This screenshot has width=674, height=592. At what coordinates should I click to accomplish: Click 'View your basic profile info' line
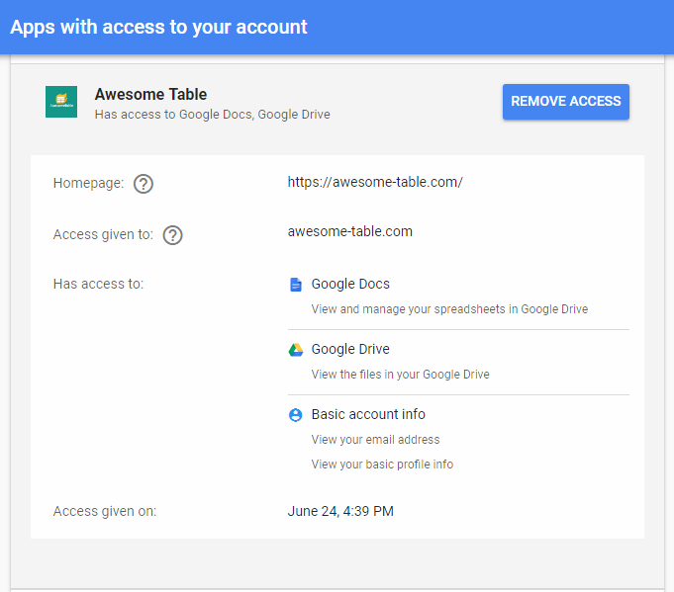click(x=382, y=465)
